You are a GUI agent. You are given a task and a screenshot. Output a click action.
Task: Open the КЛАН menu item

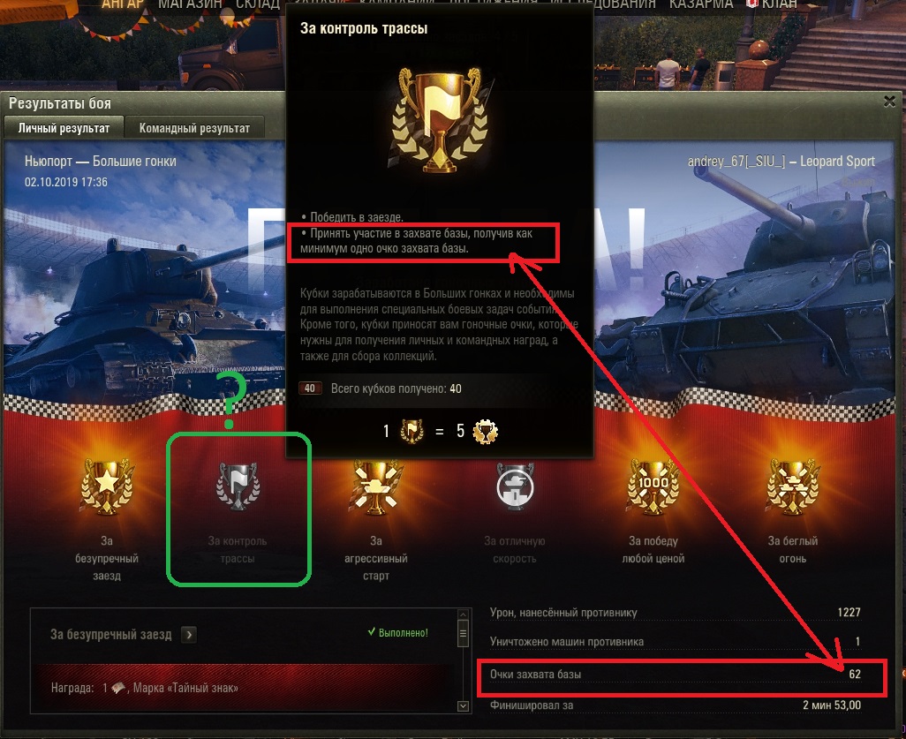(772, 4)
